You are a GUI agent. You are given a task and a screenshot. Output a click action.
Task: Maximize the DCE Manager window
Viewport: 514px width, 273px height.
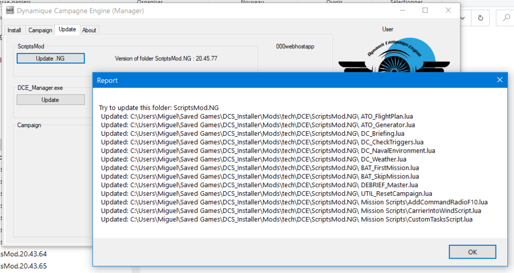425,10
